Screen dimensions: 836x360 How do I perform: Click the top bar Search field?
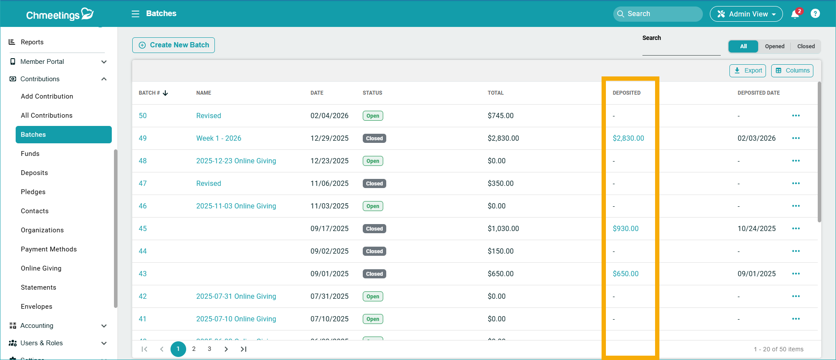click(x=658, y=14)
